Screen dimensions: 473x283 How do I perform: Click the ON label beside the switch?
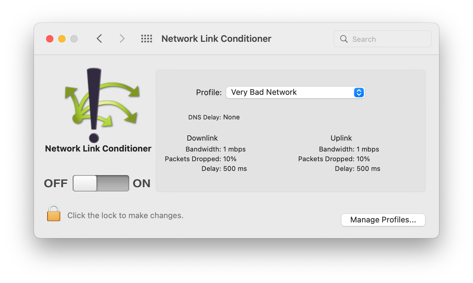pyautogui.click(x=142, y=183)
